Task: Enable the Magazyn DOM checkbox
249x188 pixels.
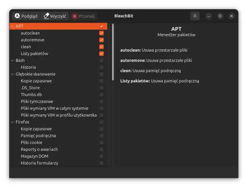Action: pos(101,156)
